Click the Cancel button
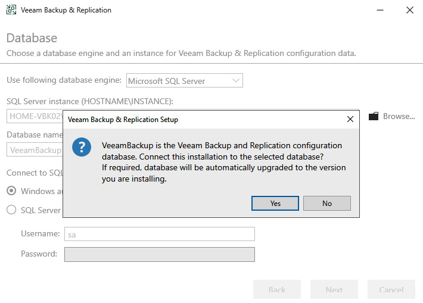This screenshot has height=303, width=423. 391,289
